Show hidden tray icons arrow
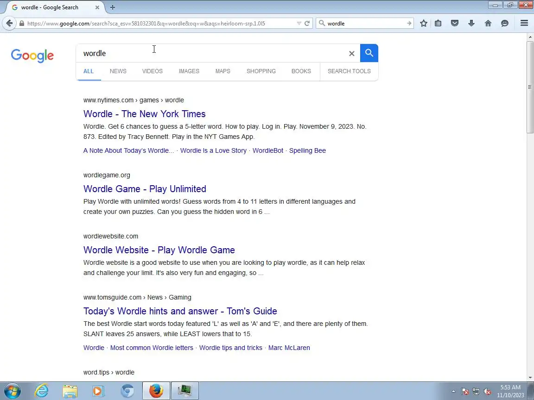The height and width of the screenshot is (400, 534). (x=453, y=392)
